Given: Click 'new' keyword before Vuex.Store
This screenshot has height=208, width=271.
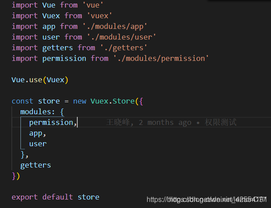Looking at the screenshot, I should 80,101.
